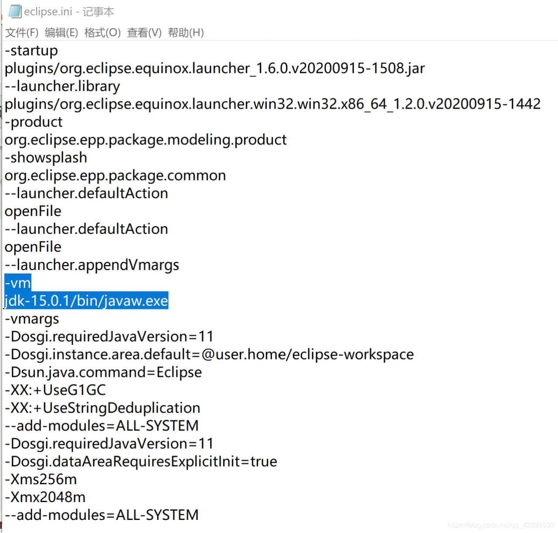Viewport: 558px width, 533px height.
Task: Click launcher_1.6.0.v20200915-1508.jar line
Action: coord(215,68)
